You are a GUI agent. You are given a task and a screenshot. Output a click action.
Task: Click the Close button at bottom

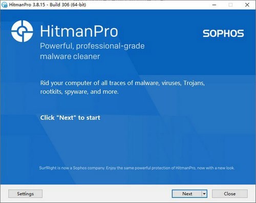pos(230,194)
